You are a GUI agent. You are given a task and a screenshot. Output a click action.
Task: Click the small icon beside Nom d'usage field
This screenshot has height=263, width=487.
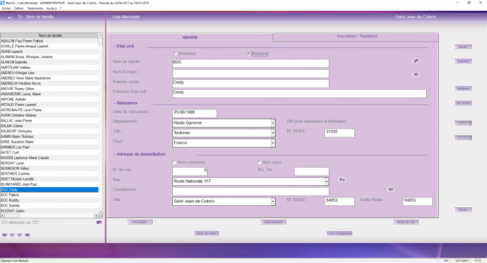pyautogui.click(x=416, y=74)
